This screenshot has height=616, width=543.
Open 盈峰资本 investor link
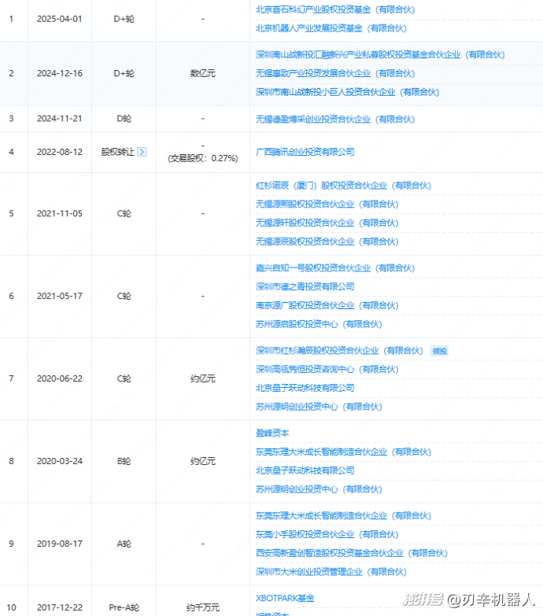[x=272, y=433]
